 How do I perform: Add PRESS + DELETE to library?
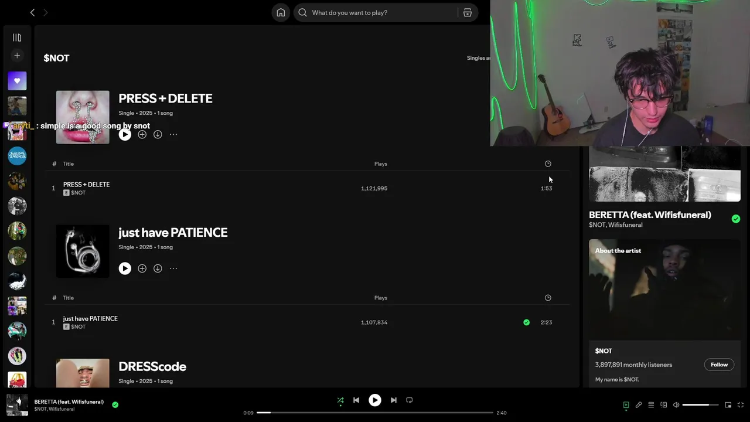point(142,134)
